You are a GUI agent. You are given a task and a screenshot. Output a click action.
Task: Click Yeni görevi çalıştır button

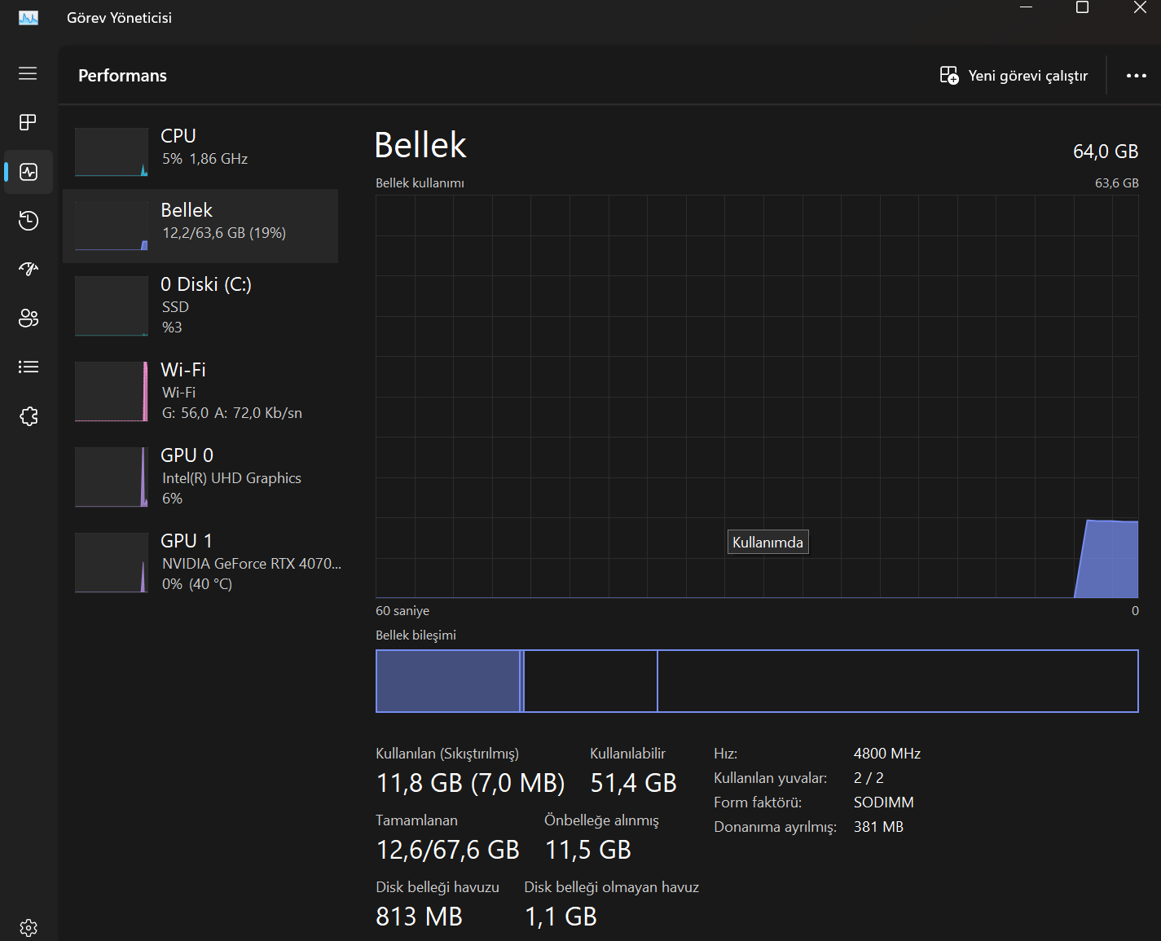[1014, 76]
